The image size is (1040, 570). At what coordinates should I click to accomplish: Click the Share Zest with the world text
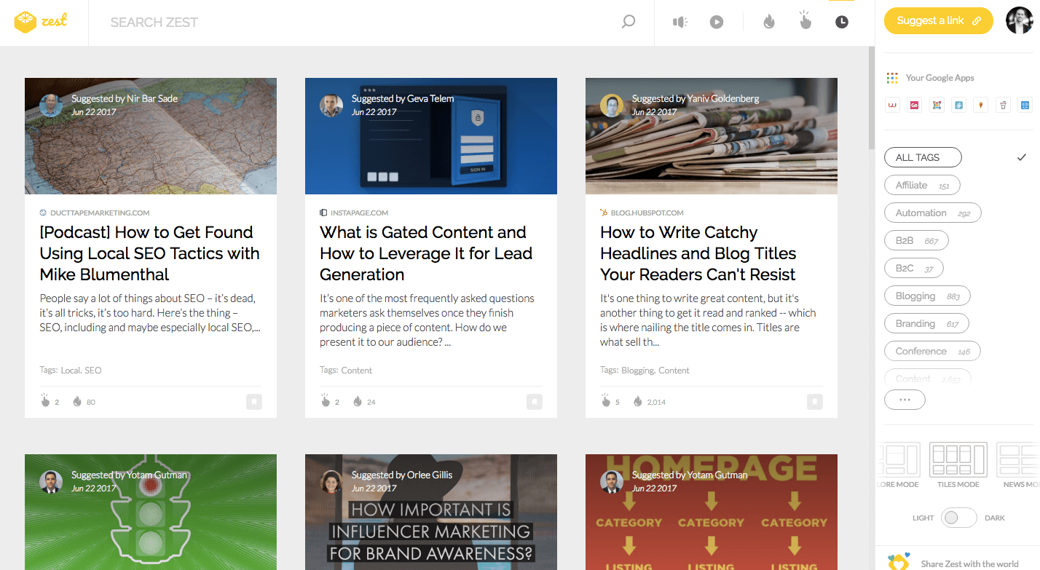tap(969, 563)
